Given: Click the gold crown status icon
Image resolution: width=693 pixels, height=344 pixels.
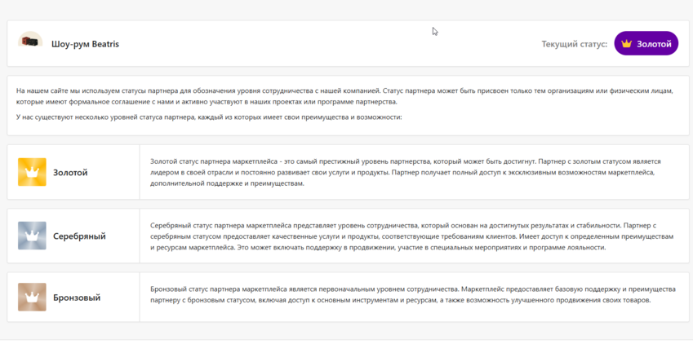Looking at the screenshot, I should 32,172.
